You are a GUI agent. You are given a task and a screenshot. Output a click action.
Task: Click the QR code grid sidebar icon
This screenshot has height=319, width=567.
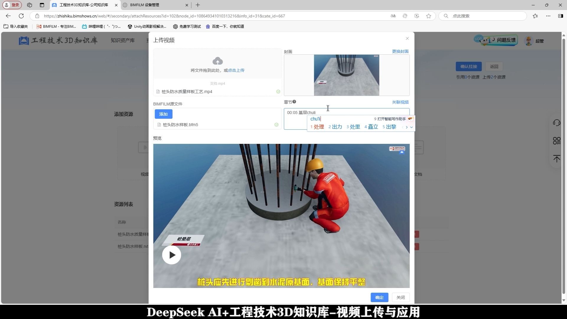pyautogui.click(x=556, y=141)
